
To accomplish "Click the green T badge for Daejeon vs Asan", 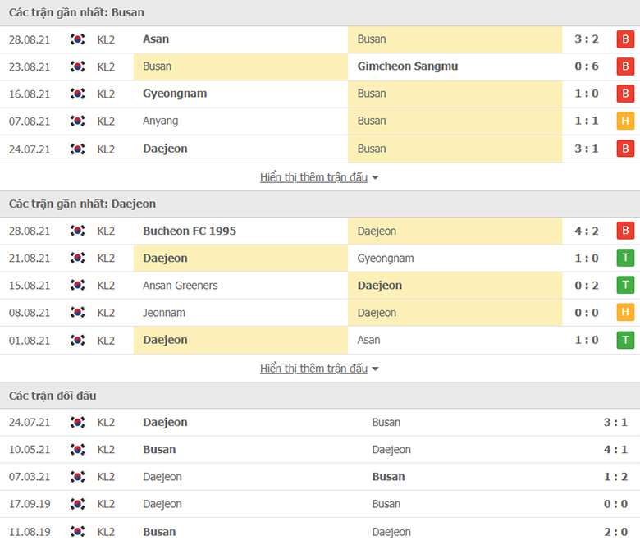I will click(x=625, y=340).
